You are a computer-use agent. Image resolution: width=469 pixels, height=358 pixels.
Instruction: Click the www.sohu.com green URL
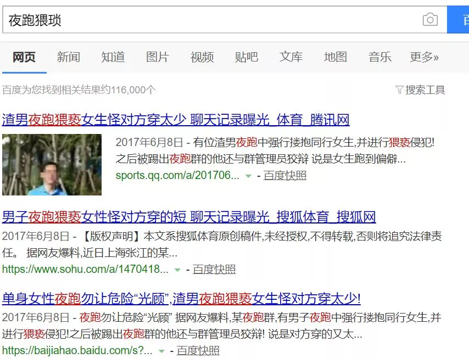click(x=85, y=269)
